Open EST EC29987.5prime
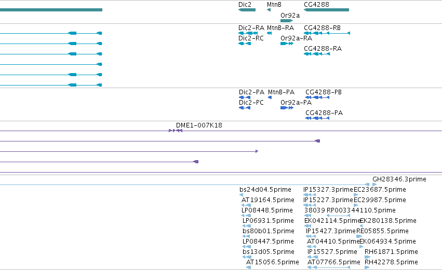 (380, 200)
